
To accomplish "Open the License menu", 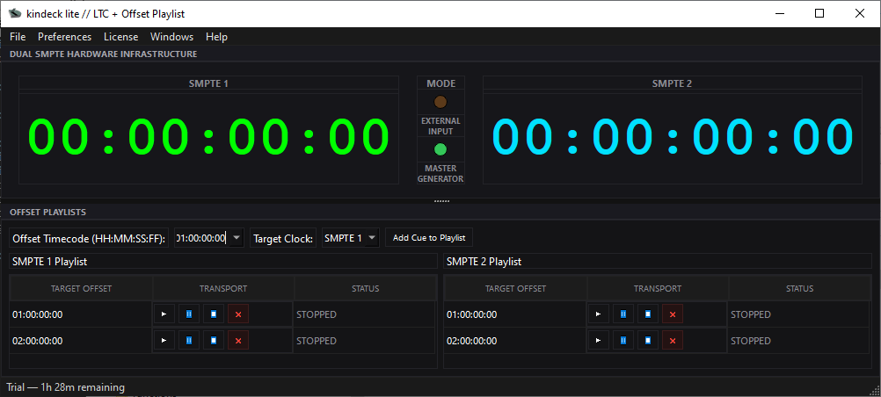I will pos(120,37).
